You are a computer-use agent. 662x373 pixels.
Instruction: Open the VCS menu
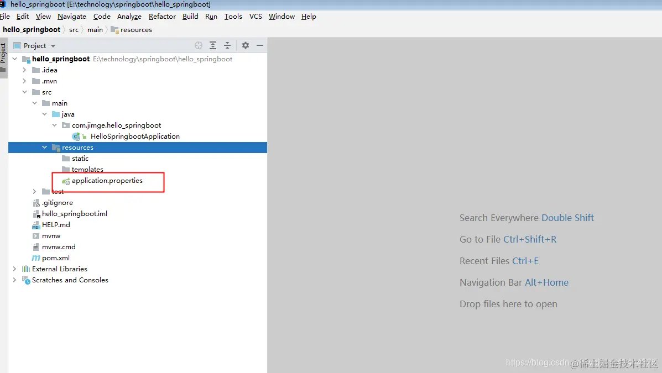(x=256, y=17)
